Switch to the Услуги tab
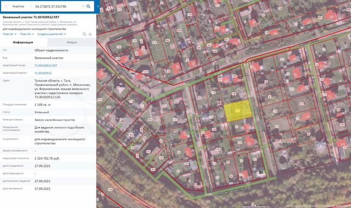 pos(72,42)
